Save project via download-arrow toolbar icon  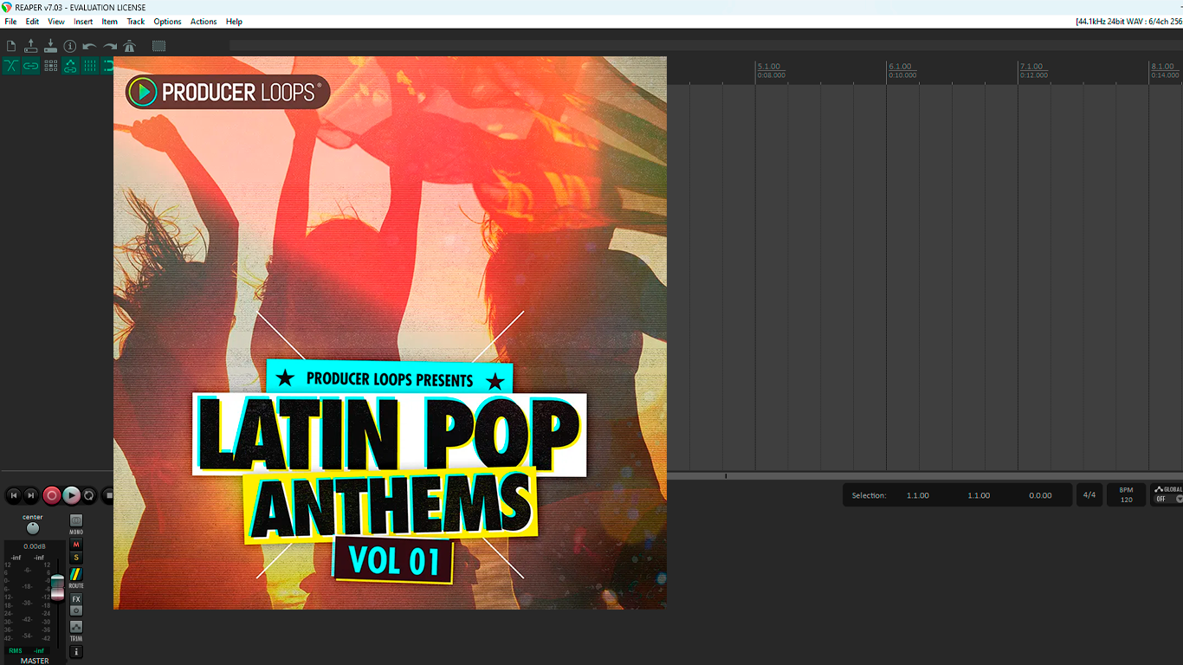50,46
